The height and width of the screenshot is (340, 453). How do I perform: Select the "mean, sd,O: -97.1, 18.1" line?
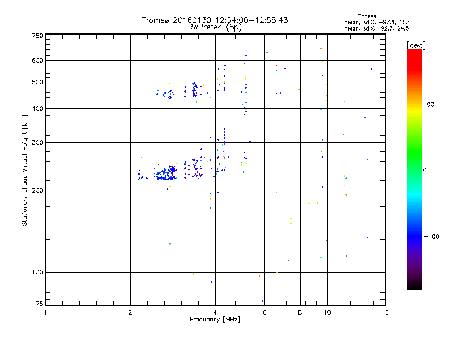[x=377, y=22]
